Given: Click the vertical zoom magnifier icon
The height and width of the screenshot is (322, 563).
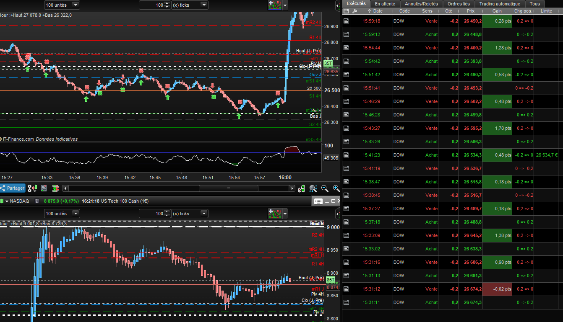Looking at the screenshot, I should [313, 188].
